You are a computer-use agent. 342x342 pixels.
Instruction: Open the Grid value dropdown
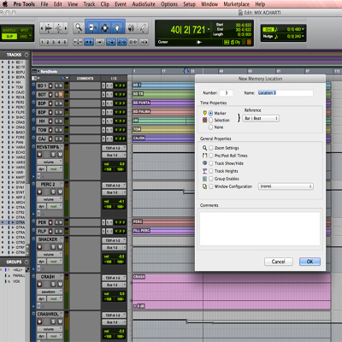(303, 29)
